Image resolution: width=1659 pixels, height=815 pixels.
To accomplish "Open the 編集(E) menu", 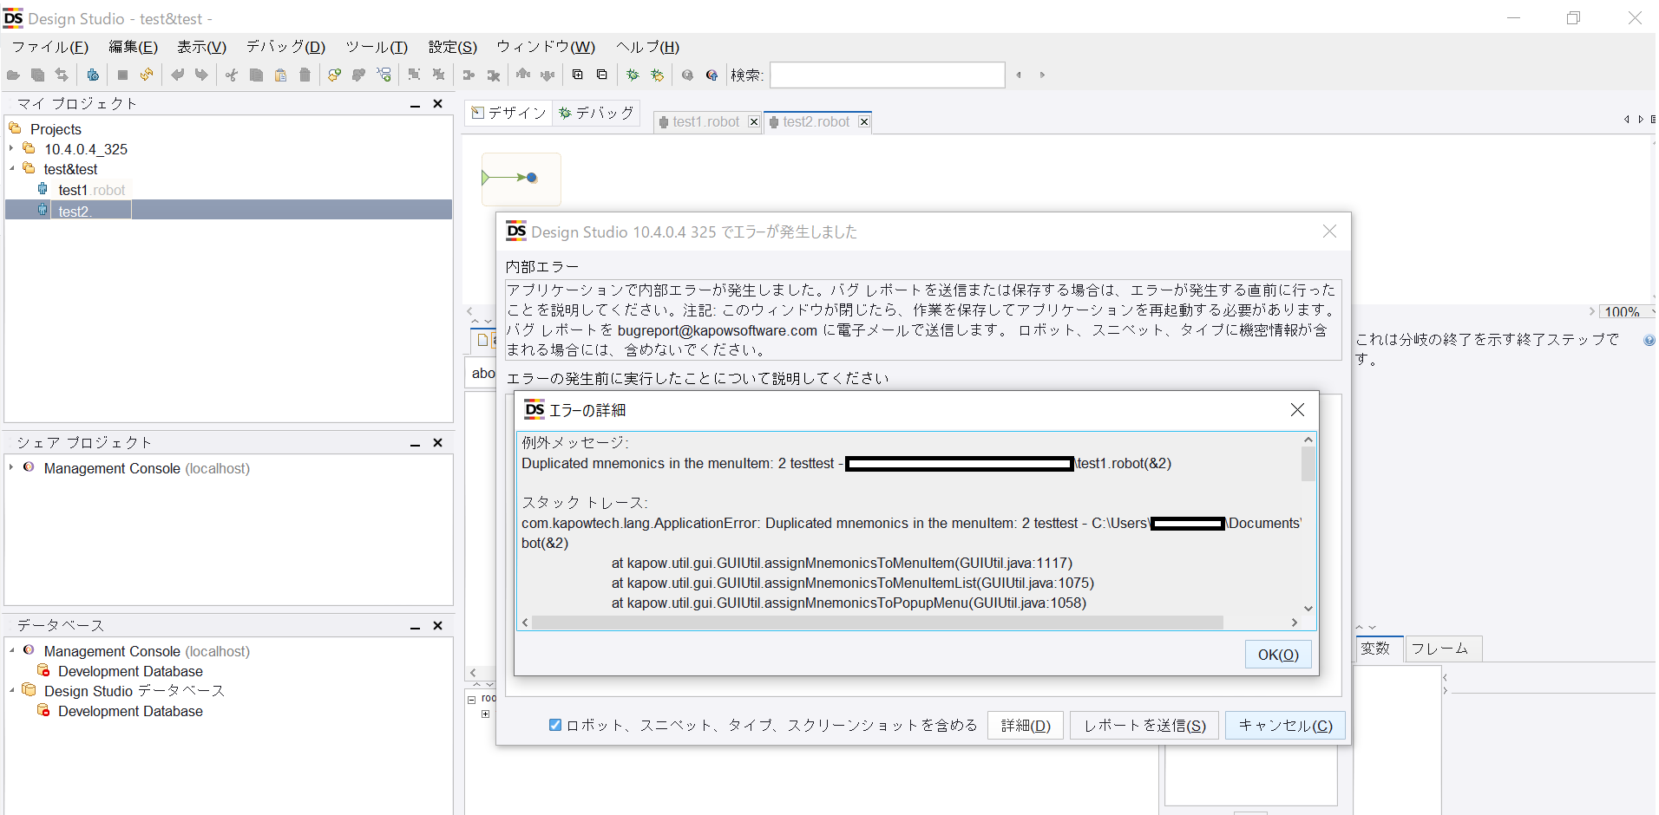I will coord(133,47).
